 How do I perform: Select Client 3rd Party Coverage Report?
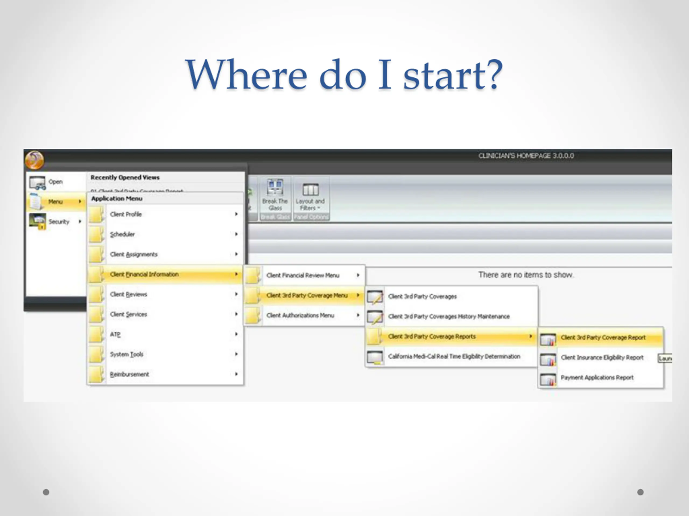coord(603,338)
